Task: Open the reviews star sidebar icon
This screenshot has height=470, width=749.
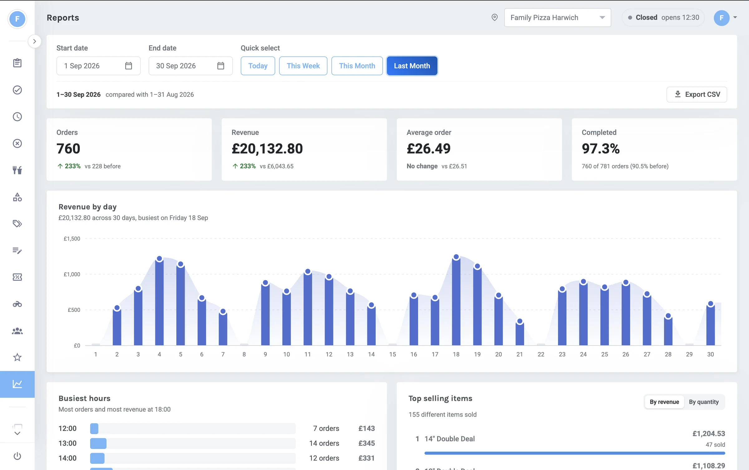Action: [x=17, y=357]
